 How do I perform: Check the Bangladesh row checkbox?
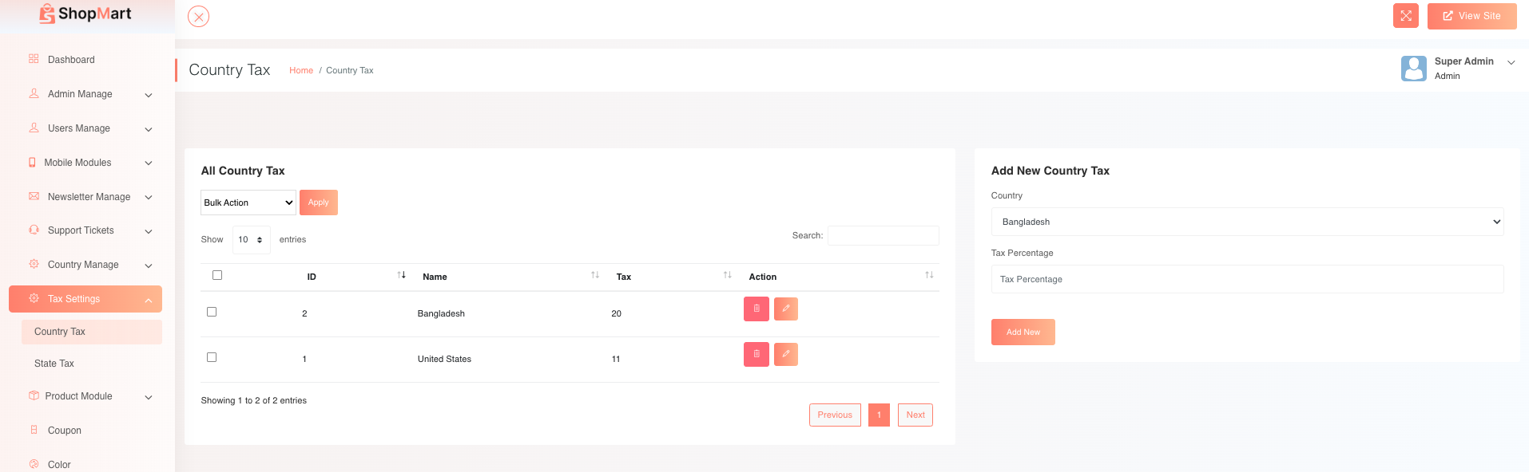coord(212,312)
